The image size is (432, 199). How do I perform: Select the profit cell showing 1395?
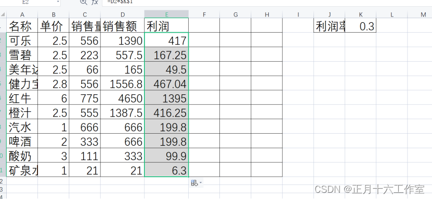pyautogui.click(x=166, y=98)
